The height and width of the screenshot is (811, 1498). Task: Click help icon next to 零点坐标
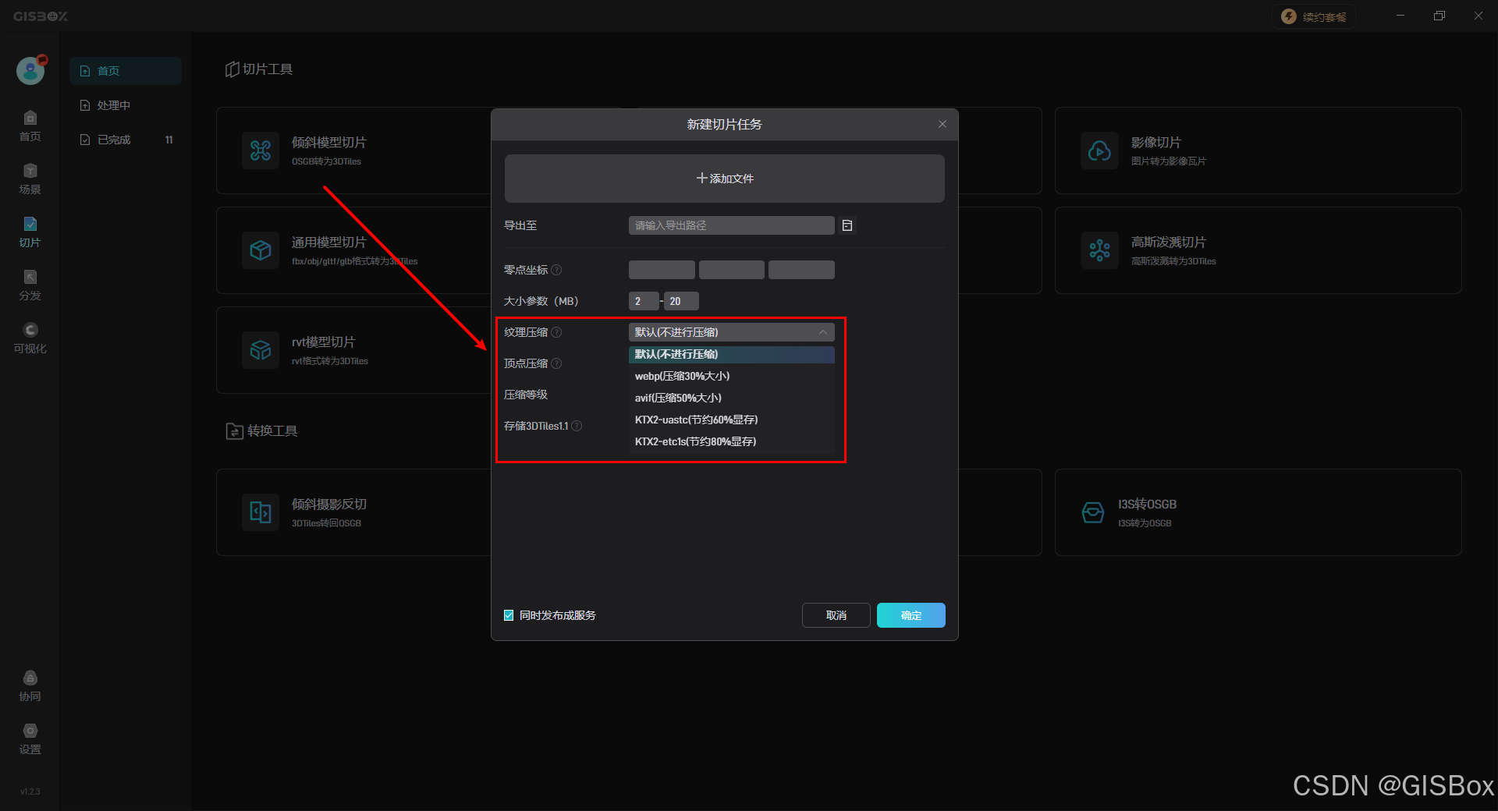(x=556, y=270)
